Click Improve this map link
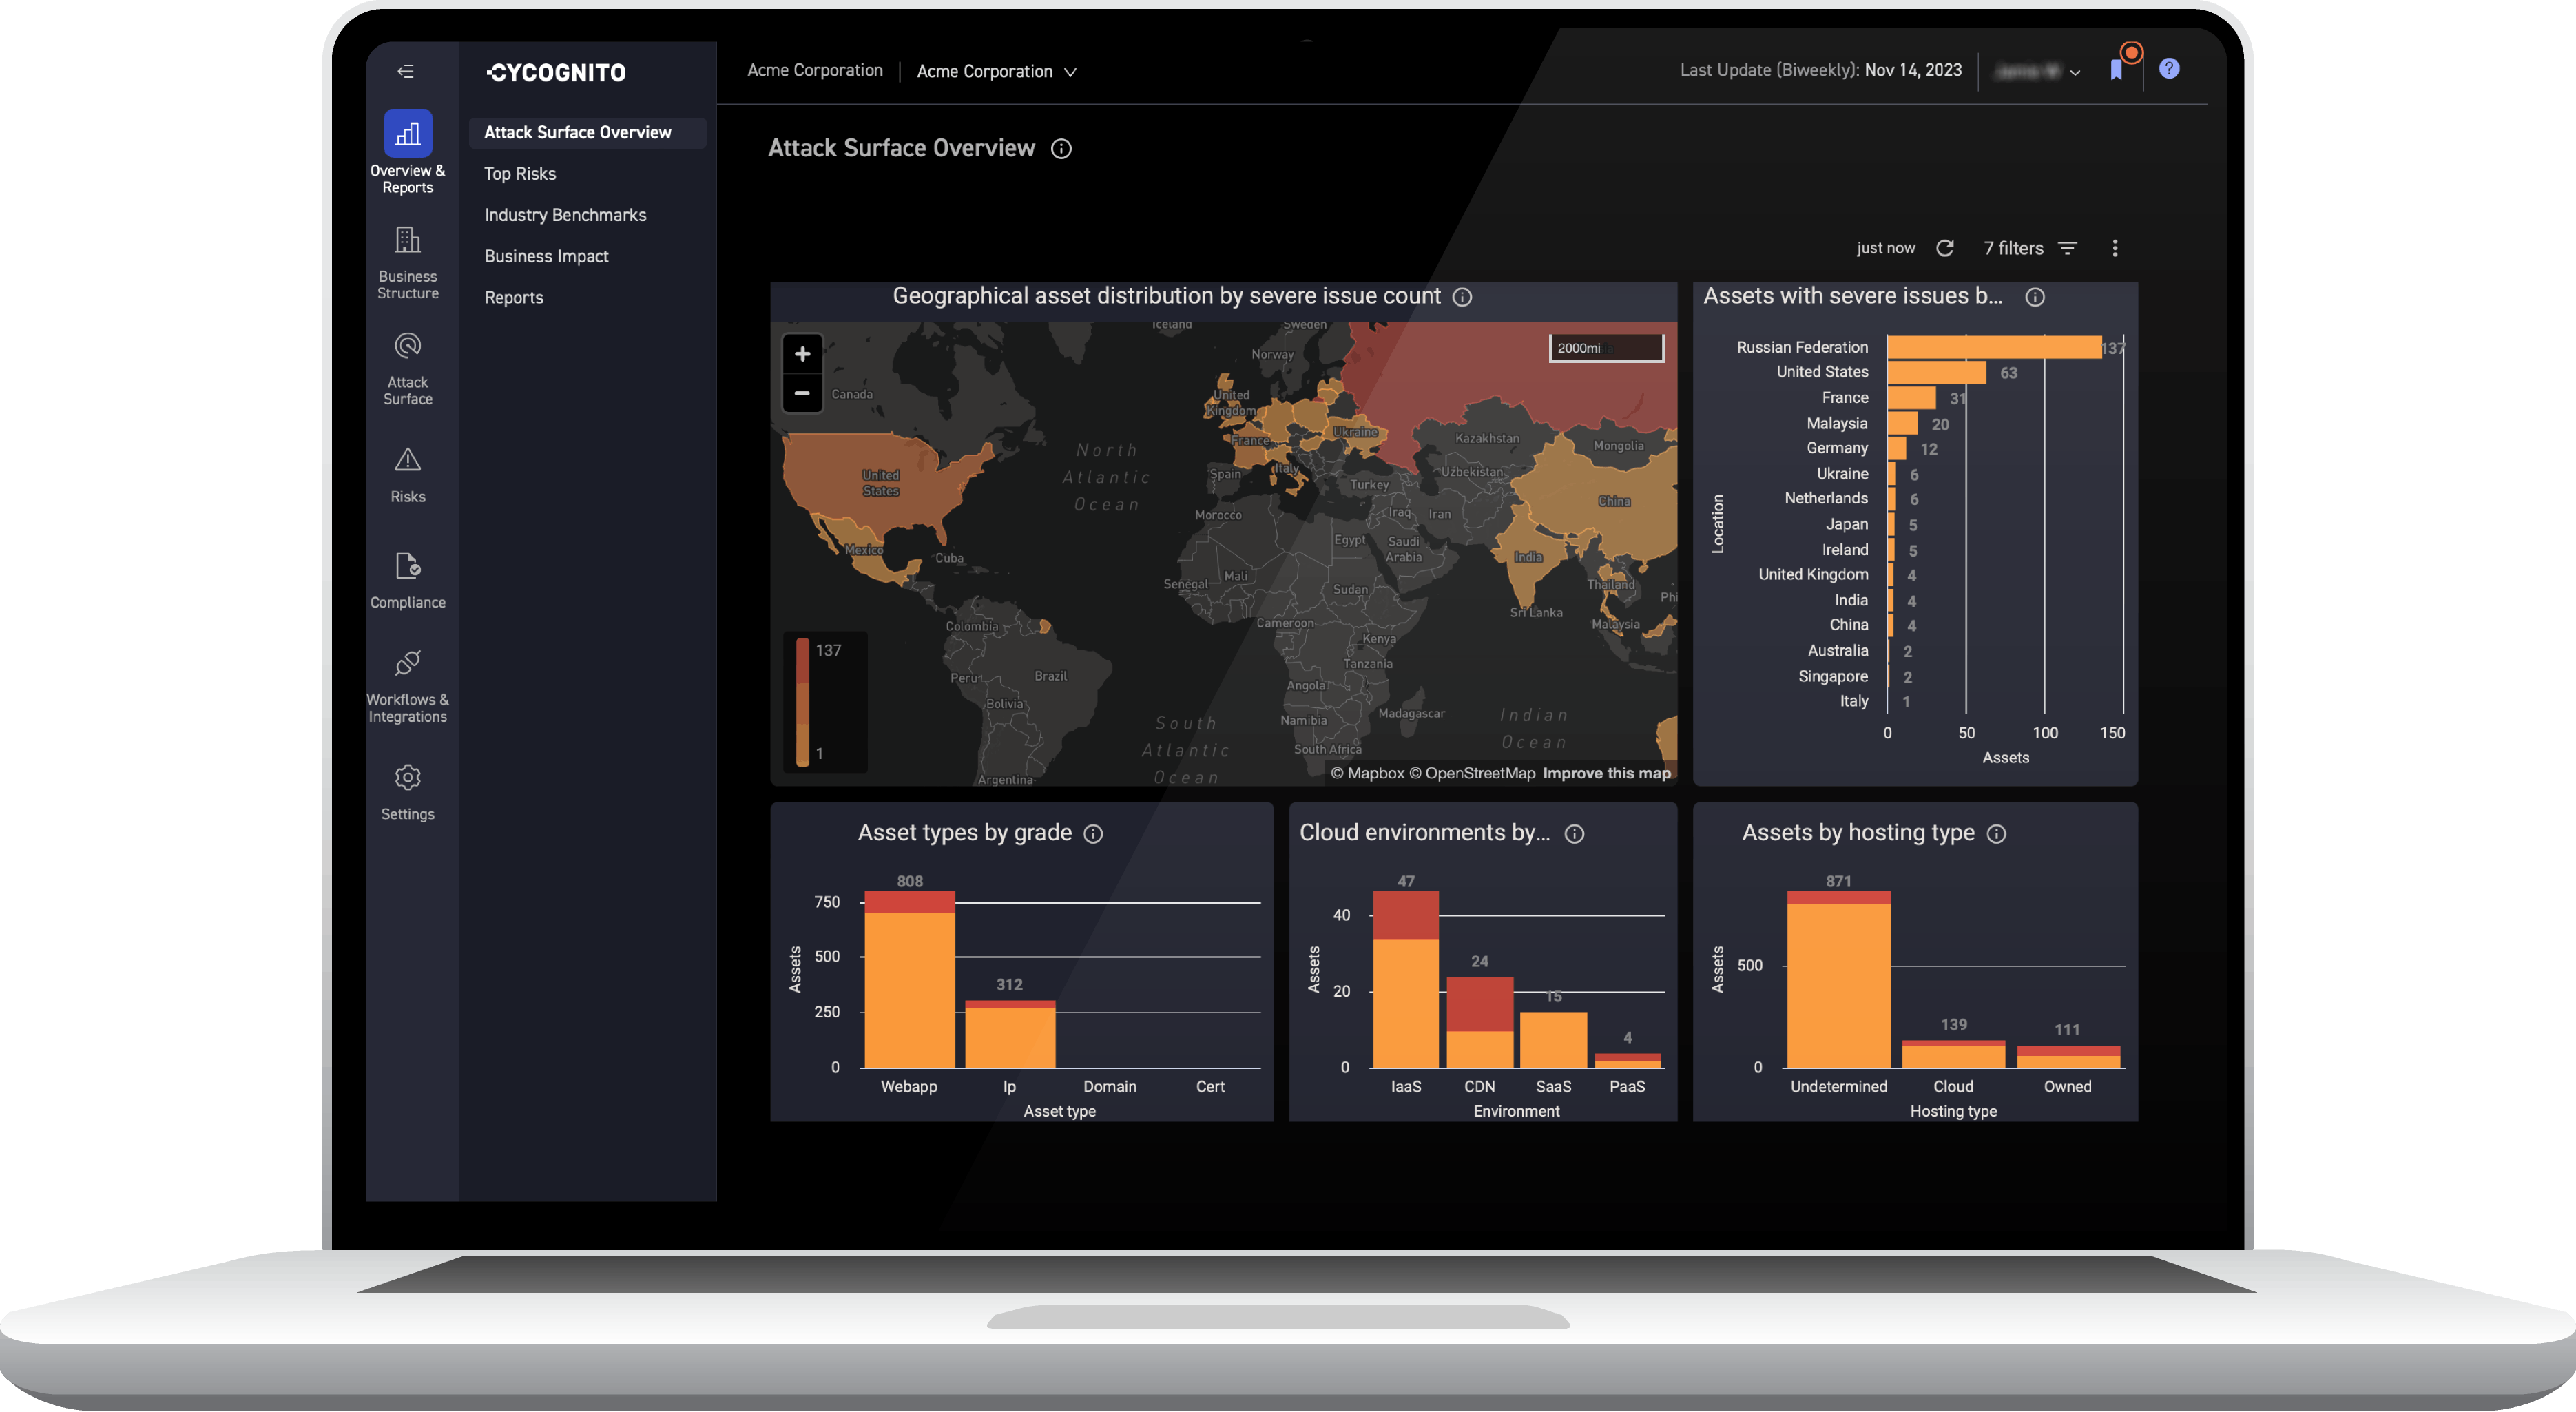Viewport: 2576px width, 1412px height. [1606, 773]
